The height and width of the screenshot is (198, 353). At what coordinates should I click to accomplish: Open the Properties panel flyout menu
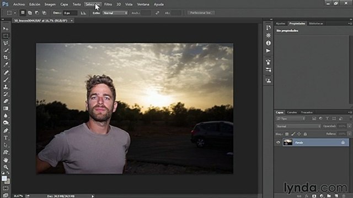pos(350,23)
